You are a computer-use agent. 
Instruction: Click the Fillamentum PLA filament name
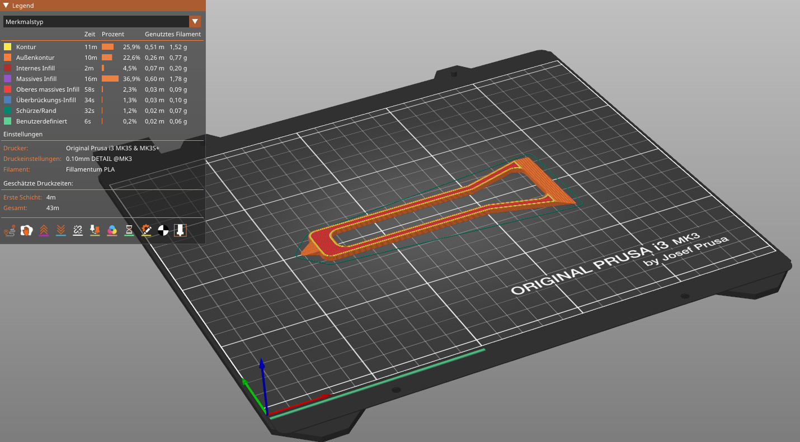click(90, 169)
